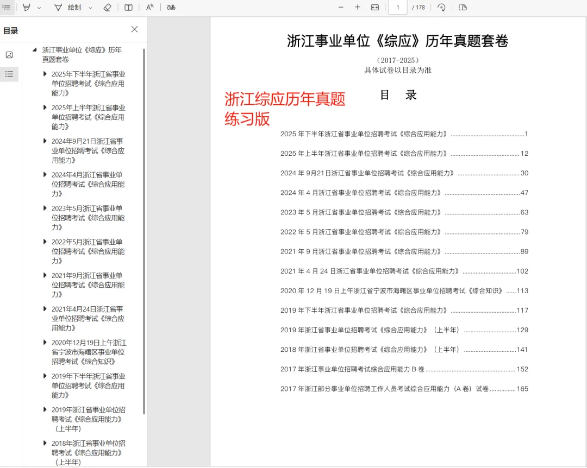The height and width of the screenshot is (468, 587).
Task: Open the page view layout icon
Action: click(463, 7)
